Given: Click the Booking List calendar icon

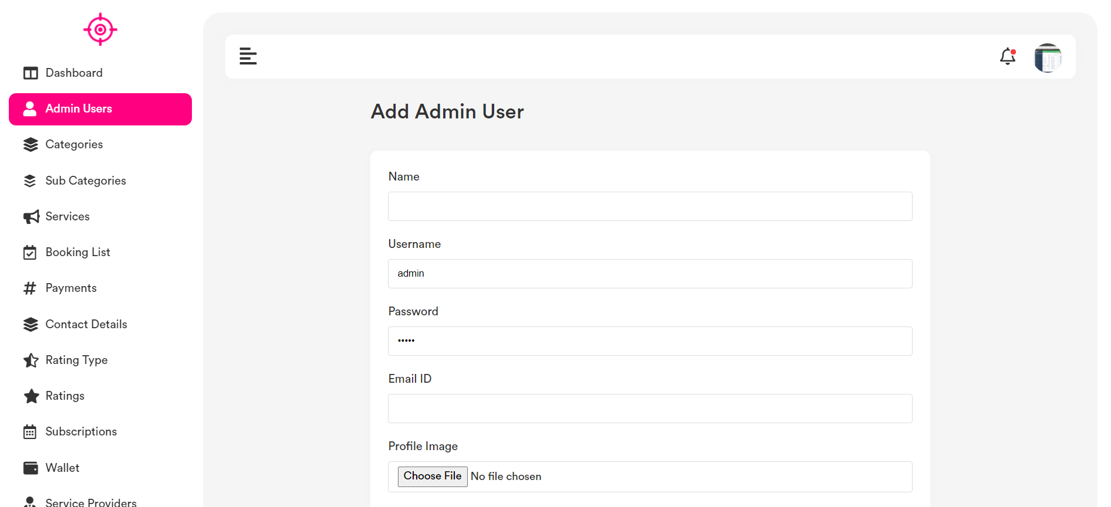Looking at the screenshot, I should [x=30, y=253].
